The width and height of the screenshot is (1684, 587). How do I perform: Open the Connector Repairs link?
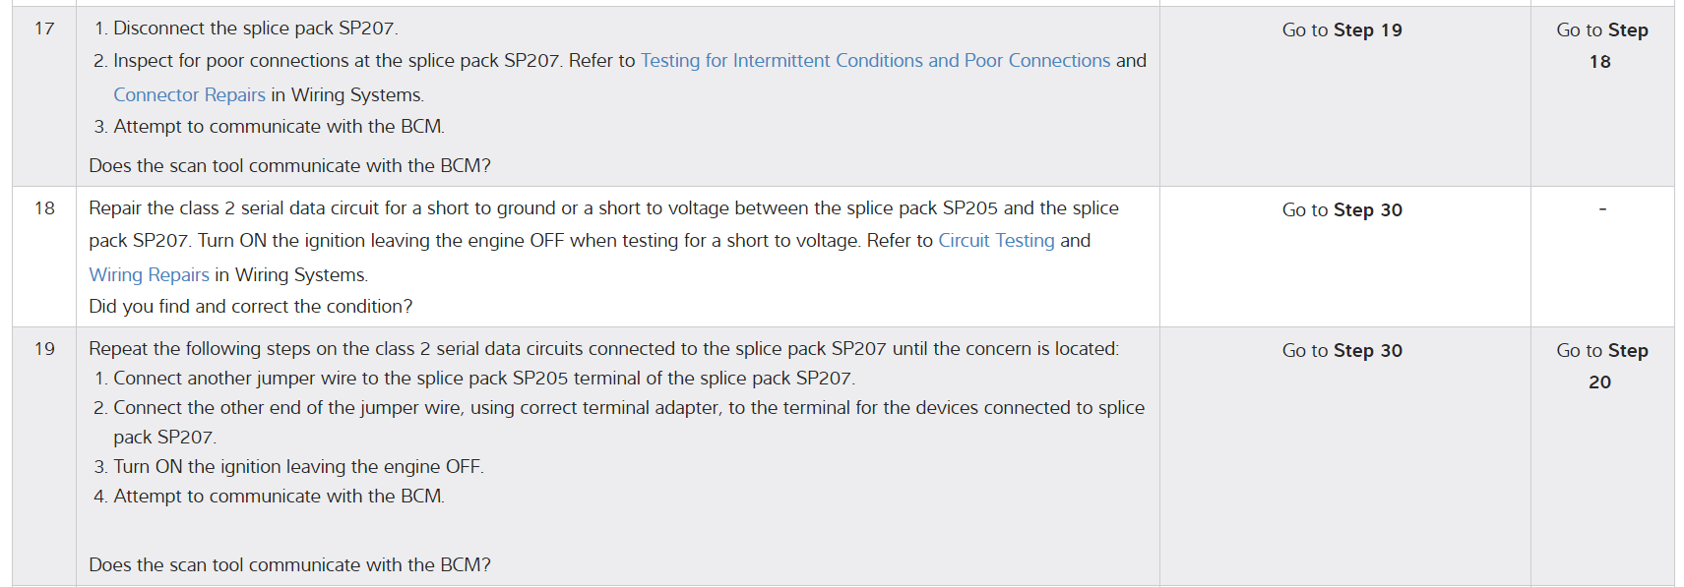click(189, 95)
